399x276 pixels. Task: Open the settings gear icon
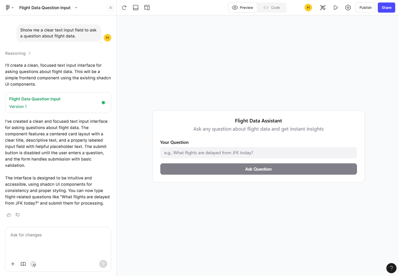pyautogui.click(x=348, y=8)
